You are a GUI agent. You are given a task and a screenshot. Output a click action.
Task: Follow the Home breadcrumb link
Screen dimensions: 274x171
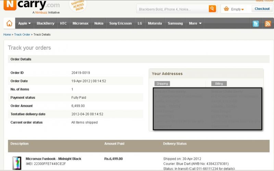point(7,35)
